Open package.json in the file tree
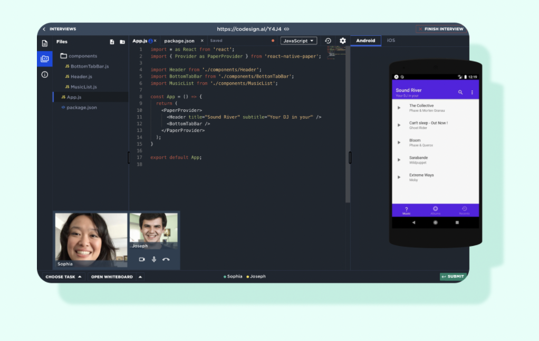The image size is (539, 341). point(79,107)
